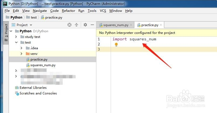Viewport: 217px width, 113px height.
Task: Expand the venv folder
Action: pyautogui.click(x=22, y=54)
